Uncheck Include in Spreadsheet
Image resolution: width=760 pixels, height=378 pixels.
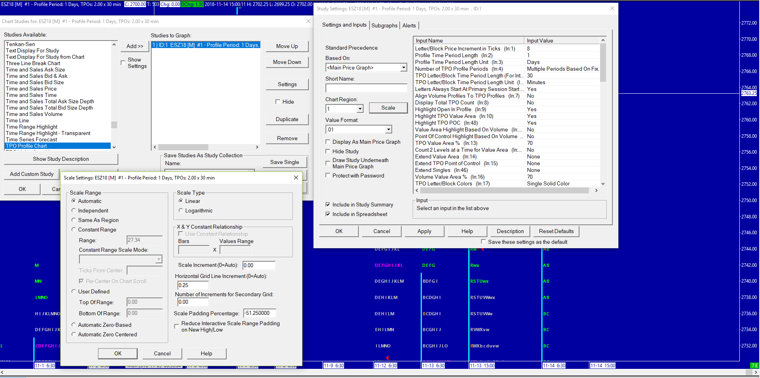[x=328, y=214]
